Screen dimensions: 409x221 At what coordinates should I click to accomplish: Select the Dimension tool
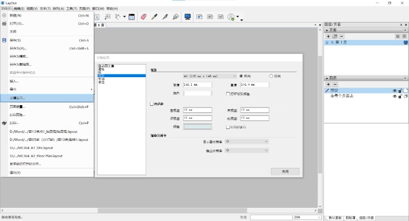118,17
